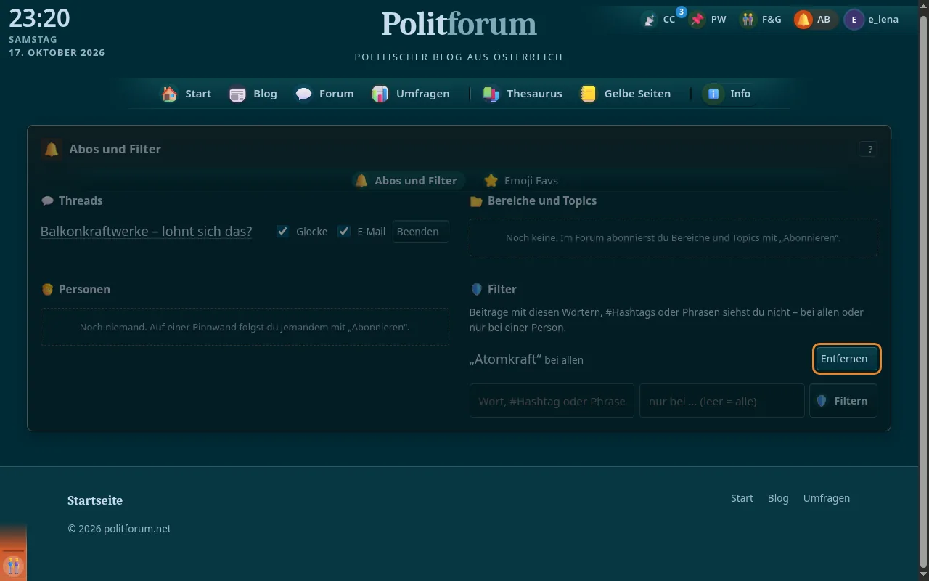Open the F&G friends and groups icon
Viewport: 929px width, 581px height.
tap(748, 20)
